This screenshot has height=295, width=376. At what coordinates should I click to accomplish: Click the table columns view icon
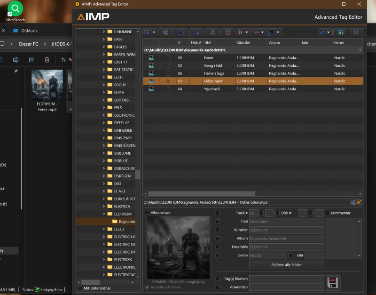[340, 32]
